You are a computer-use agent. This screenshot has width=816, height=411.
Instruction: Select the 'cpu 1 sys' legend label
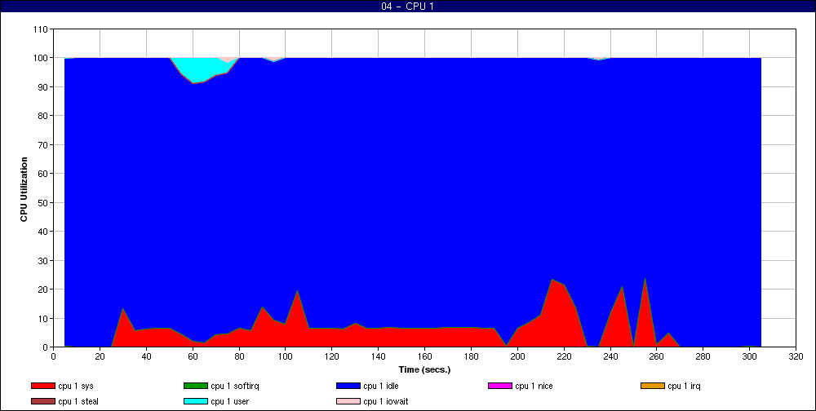[76, 386]
